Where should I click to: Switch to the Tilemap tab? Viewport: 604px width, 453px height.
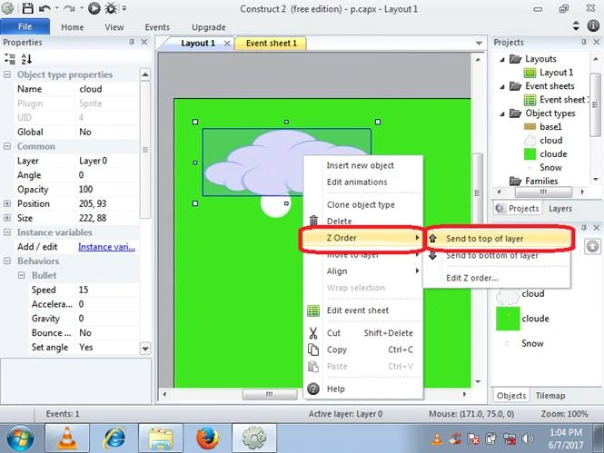click(x=550, y=396)
